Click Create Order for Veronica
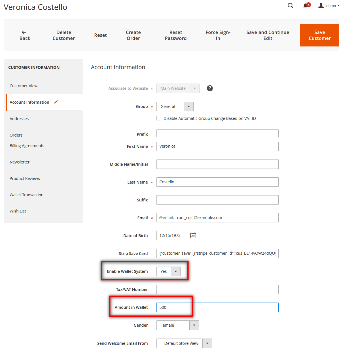 [133, 35]
